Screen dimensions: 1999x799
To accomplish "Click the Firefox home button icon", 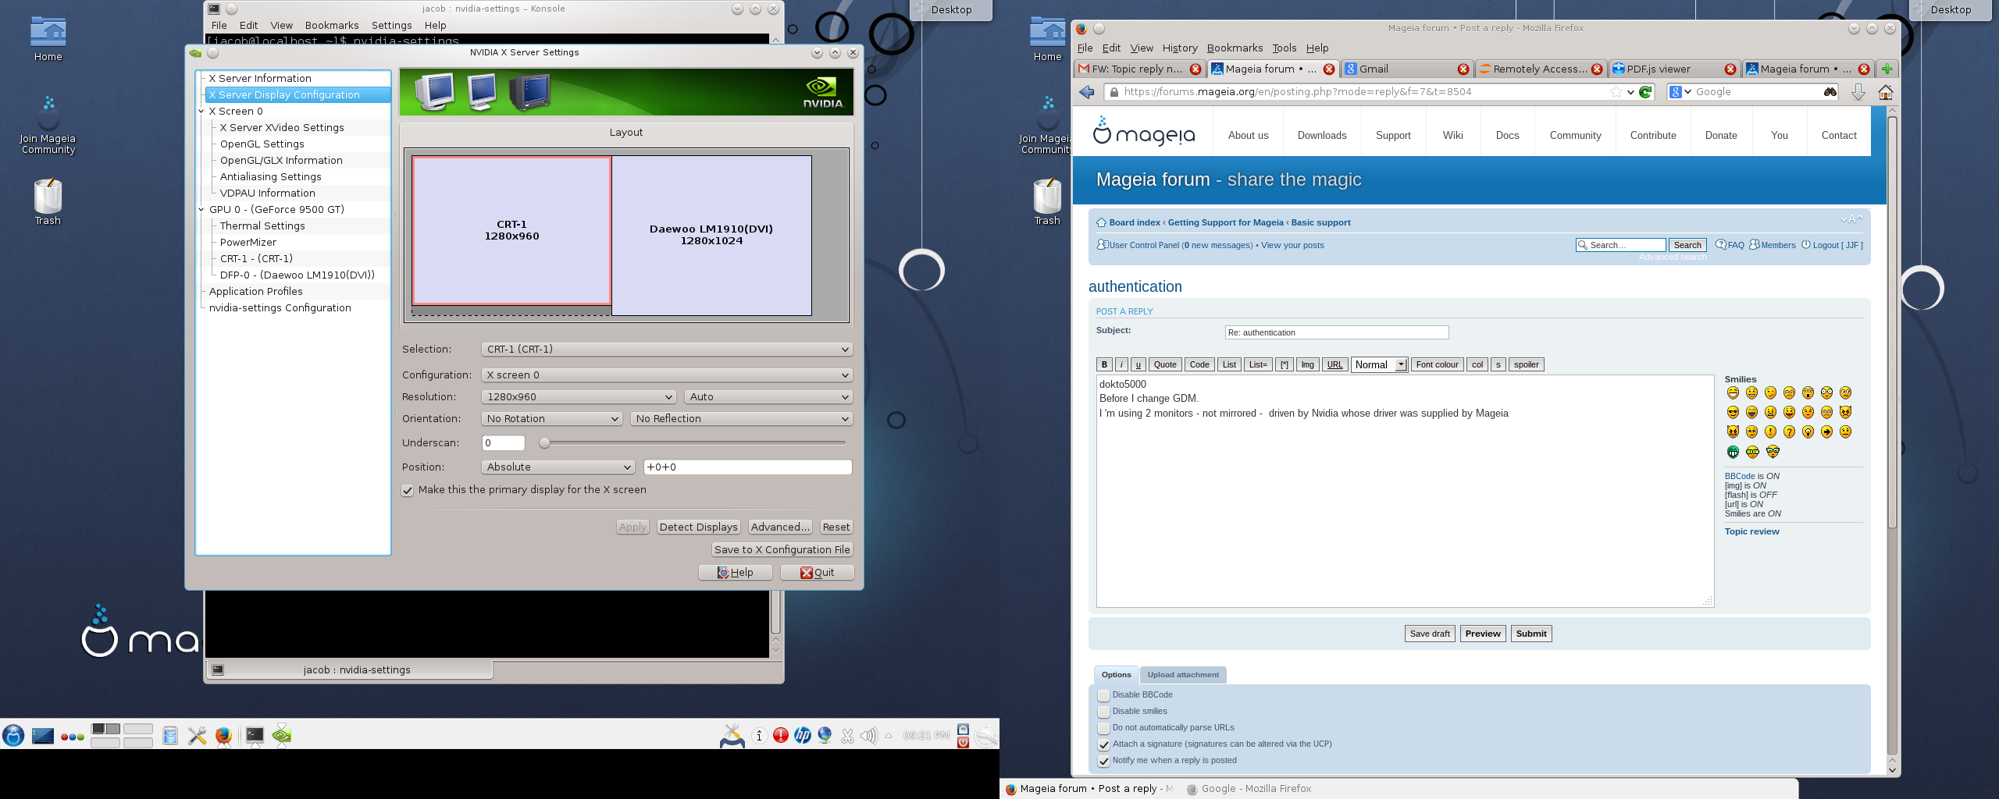I will (x=1885, y=92).
